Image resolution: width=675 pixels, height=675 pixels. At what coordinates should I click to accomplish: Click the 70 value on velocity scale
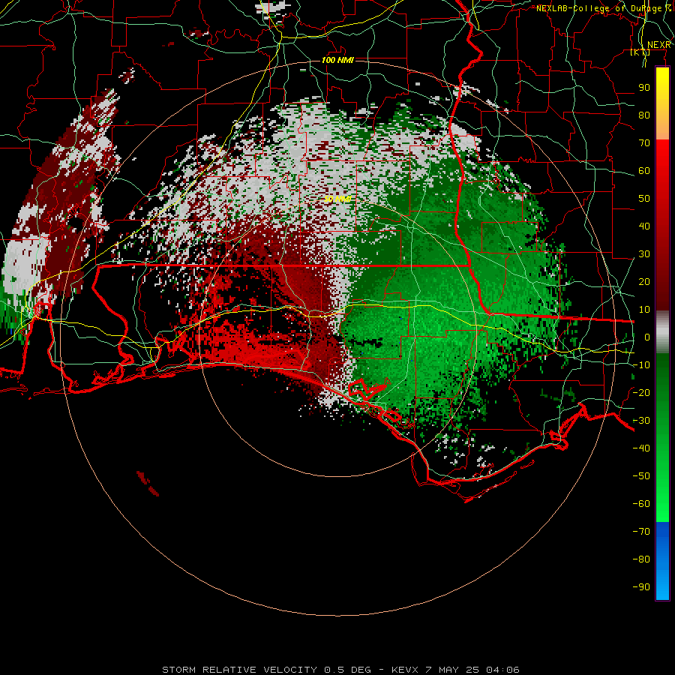point(644,143)
